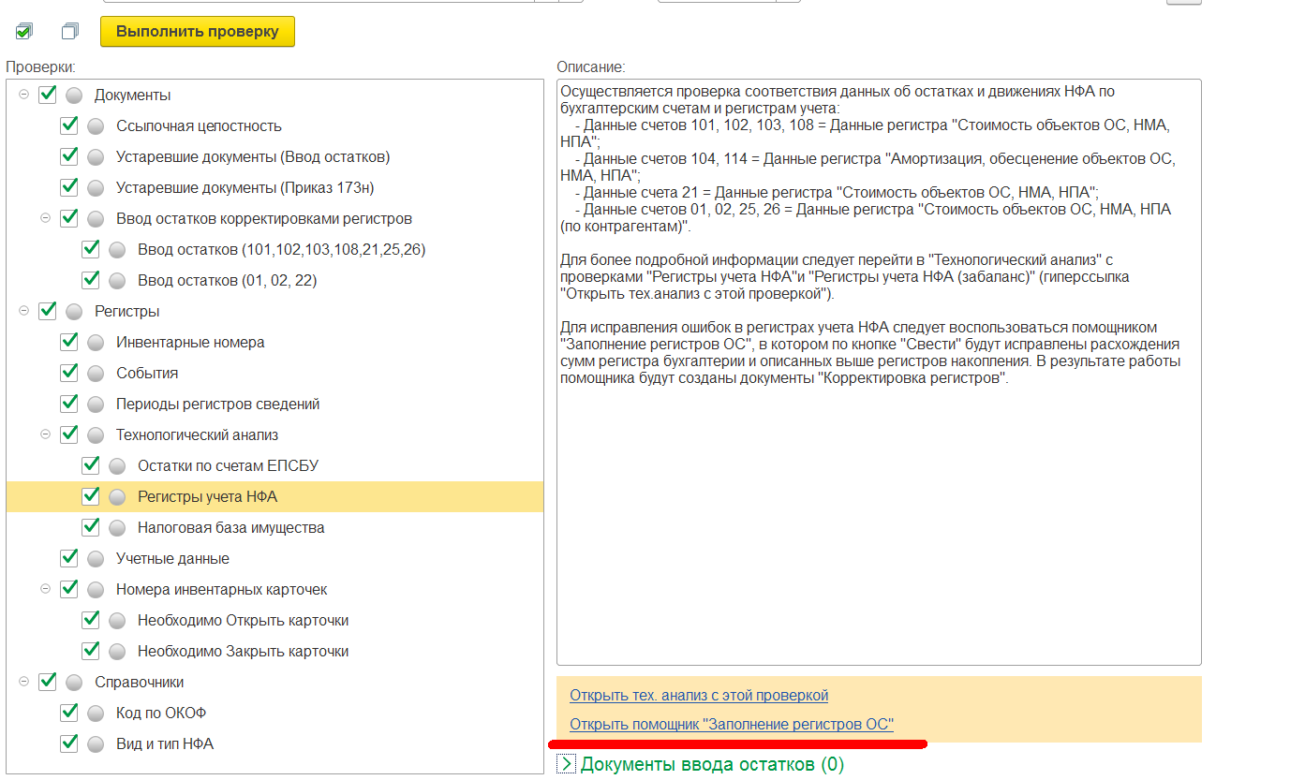The height and width of the screenshot is (780, 1305).
Task: Collapse the Документы tree group
Action: (23, 95)
